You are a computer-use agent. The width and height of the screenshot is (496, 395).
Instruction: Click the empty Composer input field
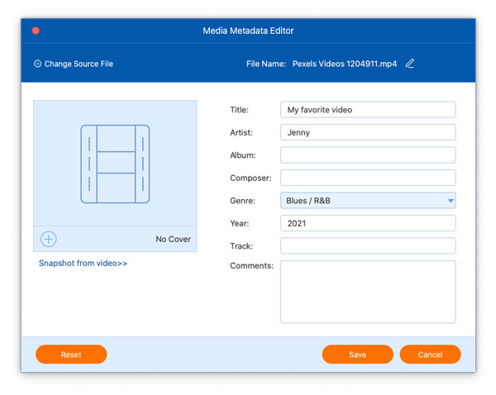[x=368, y=178]
